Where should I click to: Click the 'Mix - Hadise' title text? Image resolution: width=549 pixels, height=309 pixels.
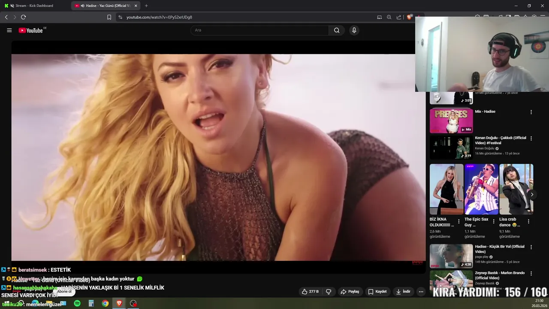tap(485, 112)
